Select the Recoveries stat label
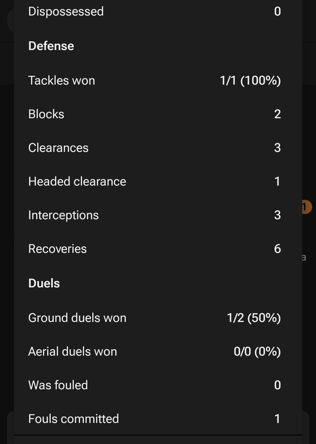The width and height of the screenshot is (316, 444). tap(57, 249)
